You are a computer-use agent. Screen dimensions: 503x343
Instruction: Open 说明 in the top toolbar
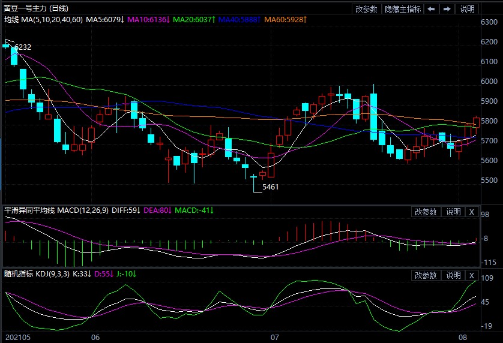467,9
